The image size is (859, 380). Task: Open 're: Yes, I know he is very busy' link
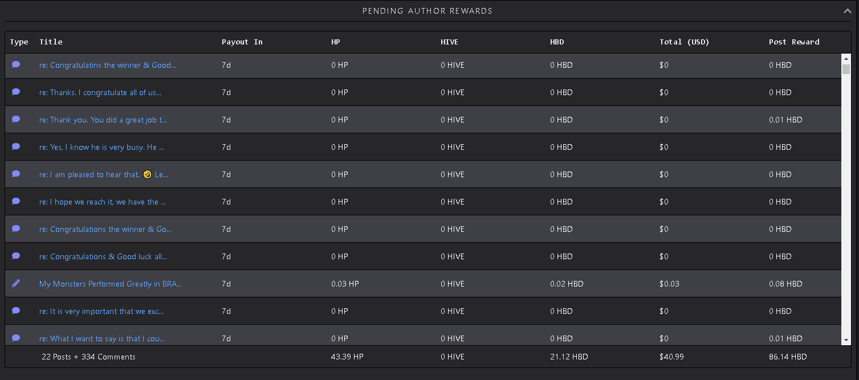click(101, 147)
